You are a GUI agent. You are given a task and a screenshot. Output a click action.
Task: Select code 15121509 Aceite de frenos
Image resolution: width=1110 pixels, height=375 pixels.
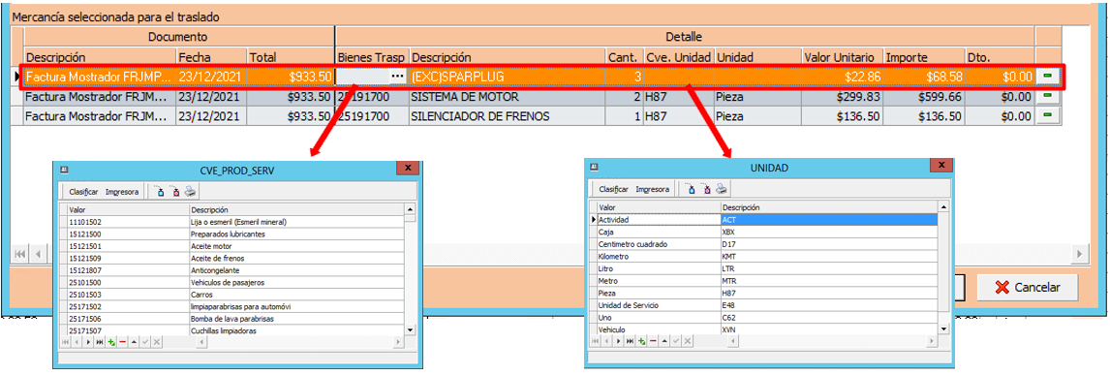233,259
